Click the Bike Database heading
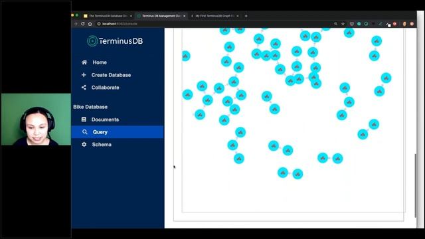This screenshot has width=425, height=239. (x=90, y=107)
